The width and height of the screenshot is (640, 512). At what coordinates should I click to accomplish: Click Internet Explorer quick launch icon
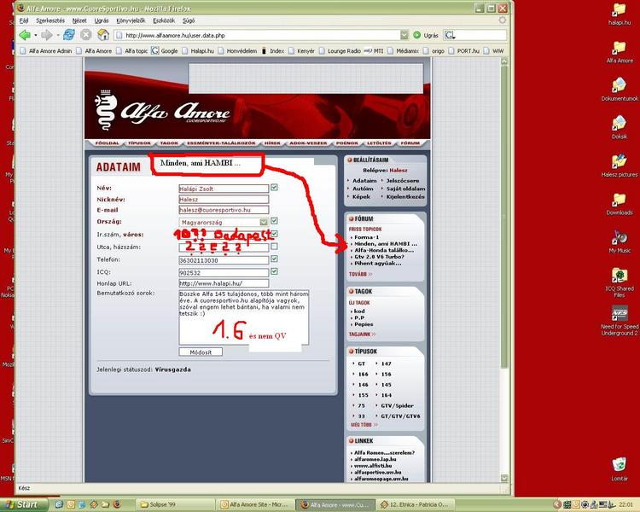pos(59,504)
